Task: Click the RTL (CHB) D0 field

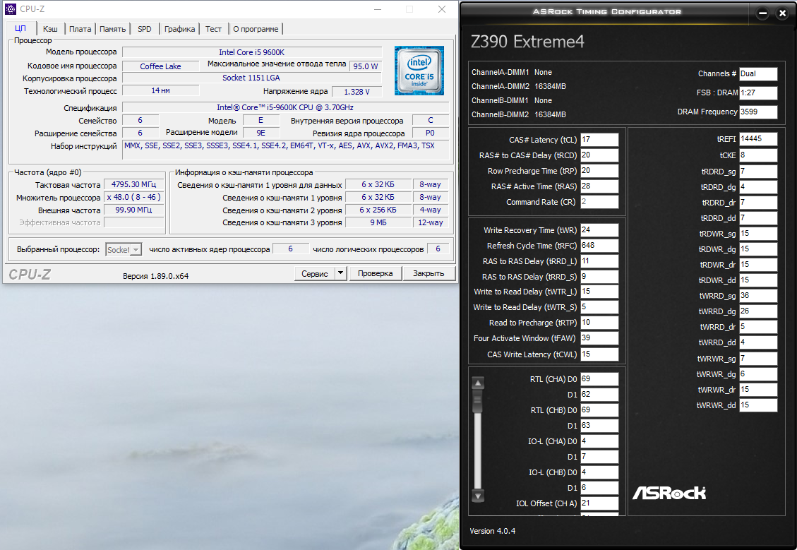Action: point(599,409)
